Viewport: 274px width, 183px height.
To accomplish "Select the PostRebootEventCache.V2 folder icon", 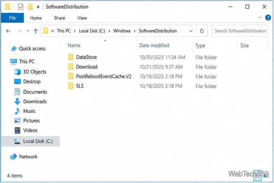I will (x=71, y=76).
